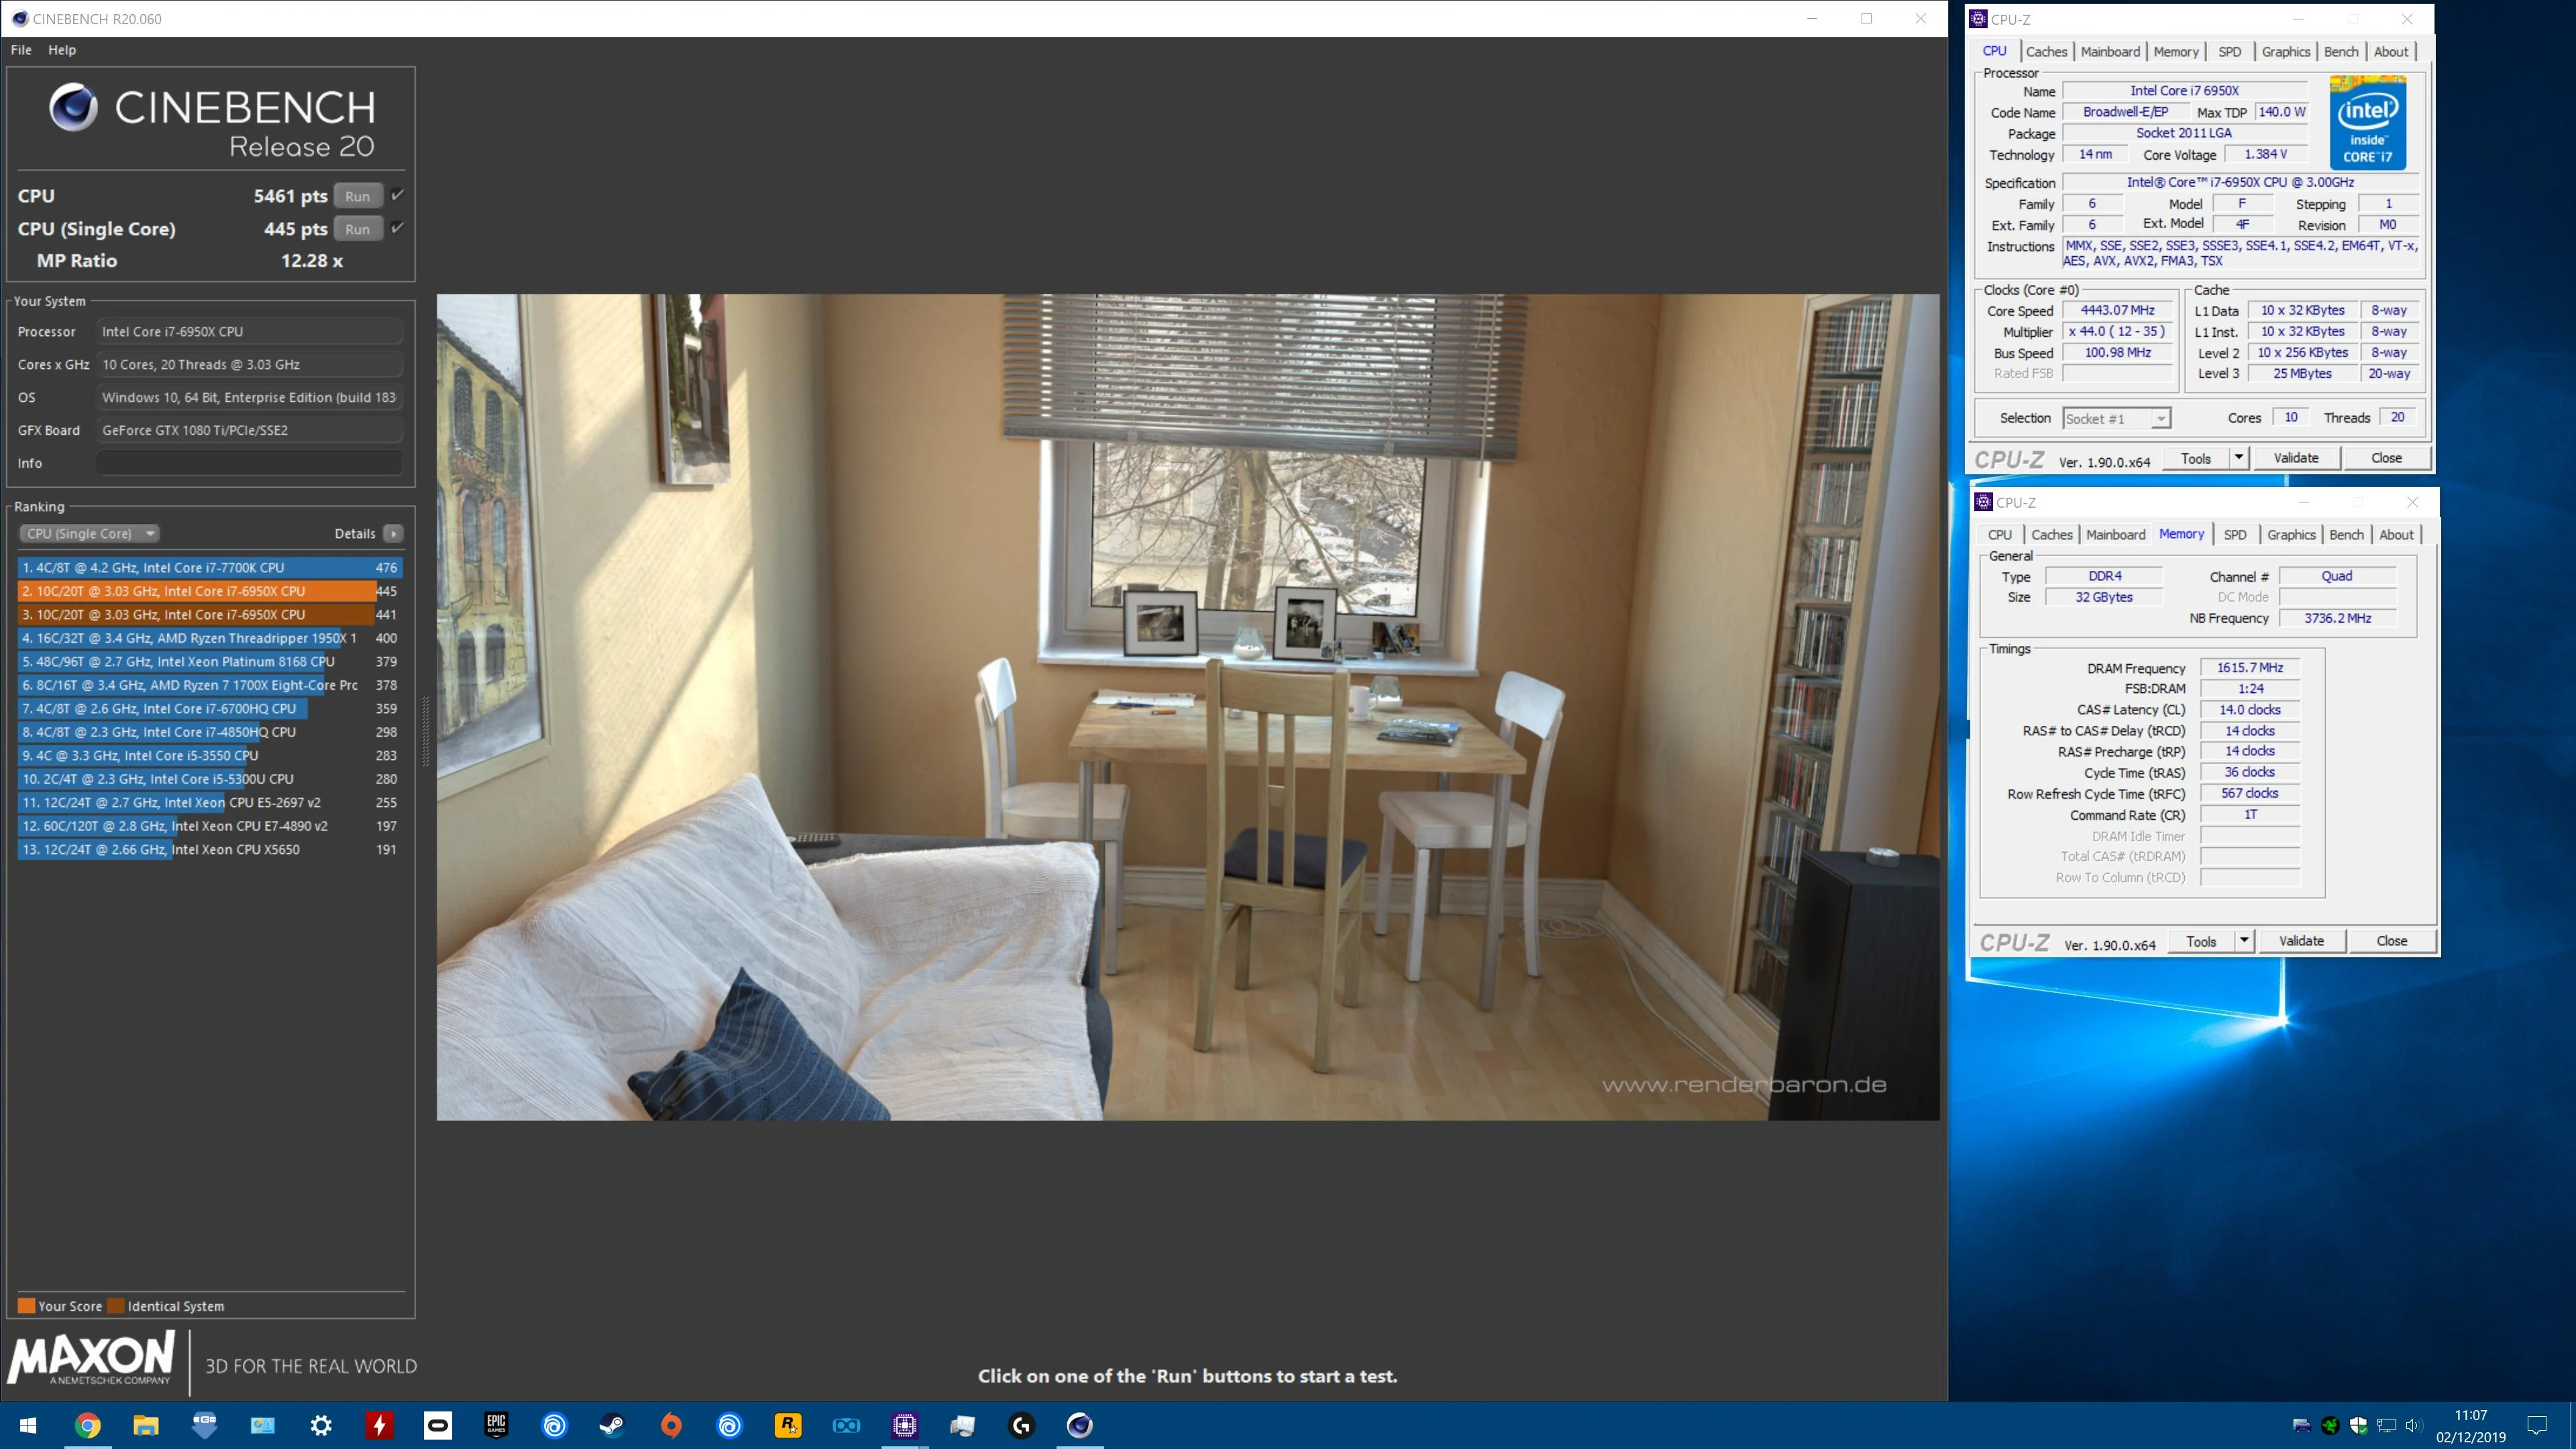Run the CPU (Single Core) test
This screenshot has width=2576, height=1449.
tap(357, 229)
